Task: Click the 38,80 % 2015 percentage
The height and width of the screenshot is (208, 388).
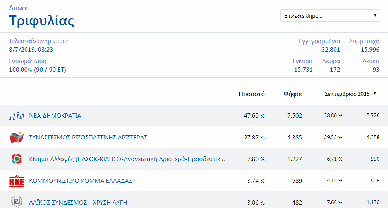Action: click(x=333, y=116)
